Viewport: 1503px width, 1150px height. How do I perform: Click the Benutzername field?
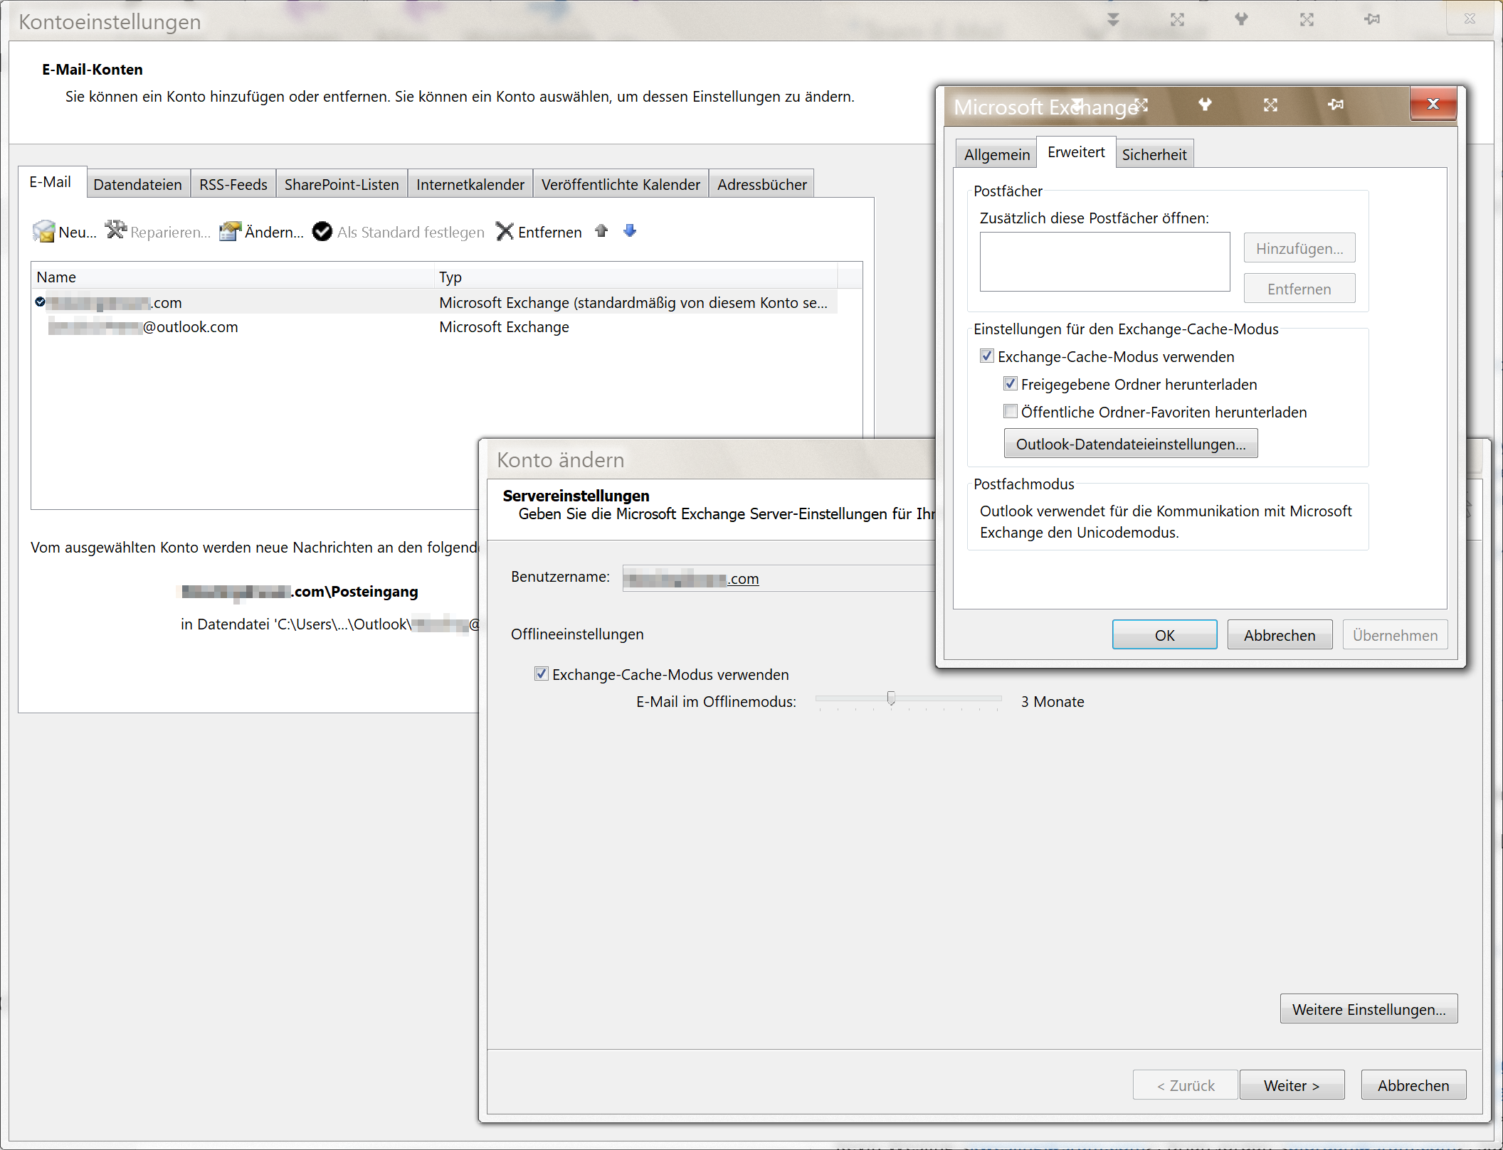click(779, 578)
